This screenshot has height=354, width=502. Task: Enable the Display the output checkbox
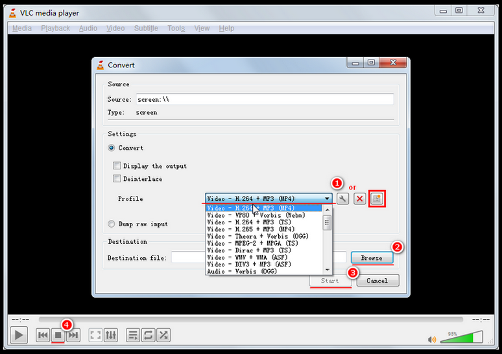point(117,166)
